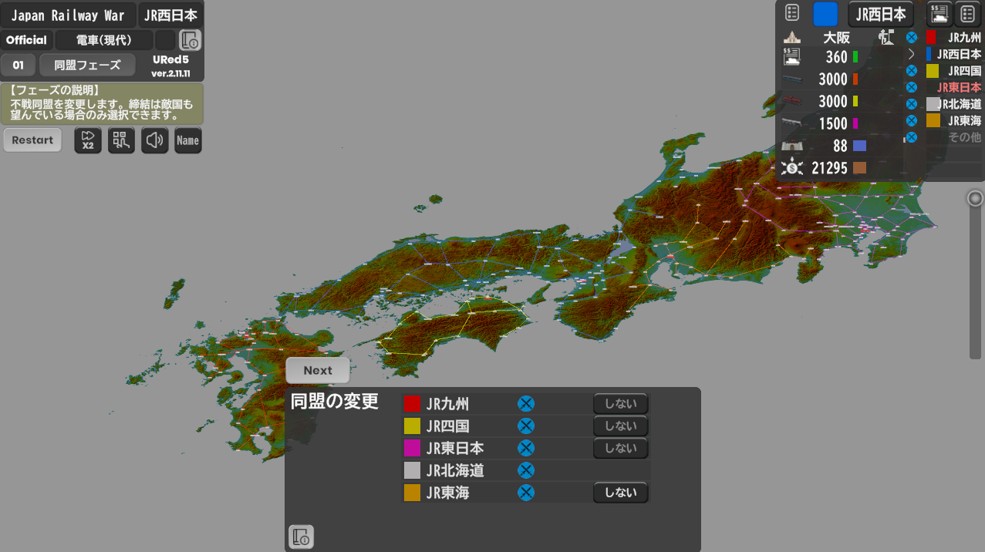Screen dimensions: 985x552
Task: Open the list icon in top-right corner
Action: coord(967,13)
